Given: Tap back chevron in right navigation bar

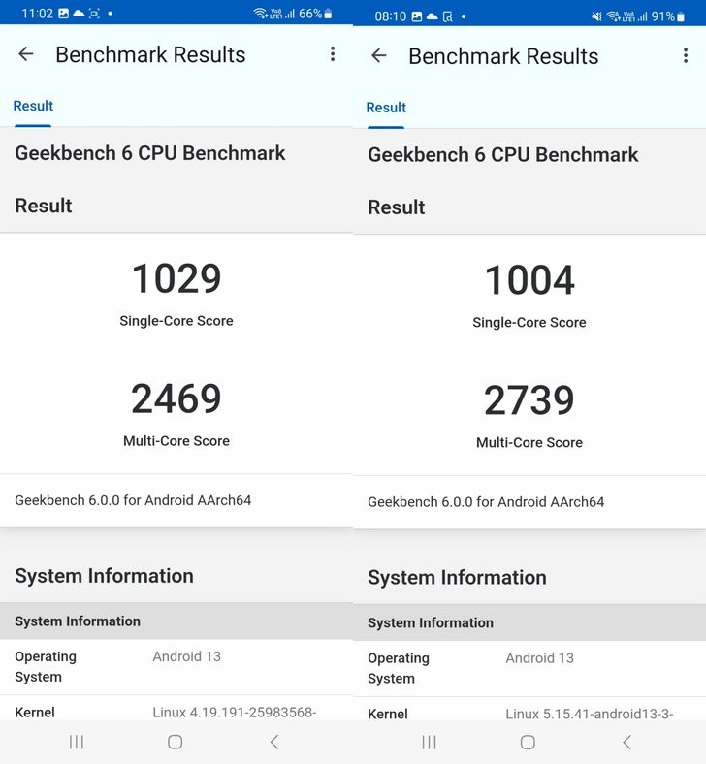Looking at the screenshot, I should click(627, 742).
